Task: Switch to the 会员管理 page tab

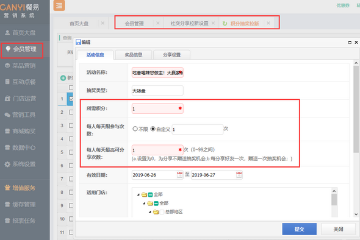Action: tap(134, 23)
